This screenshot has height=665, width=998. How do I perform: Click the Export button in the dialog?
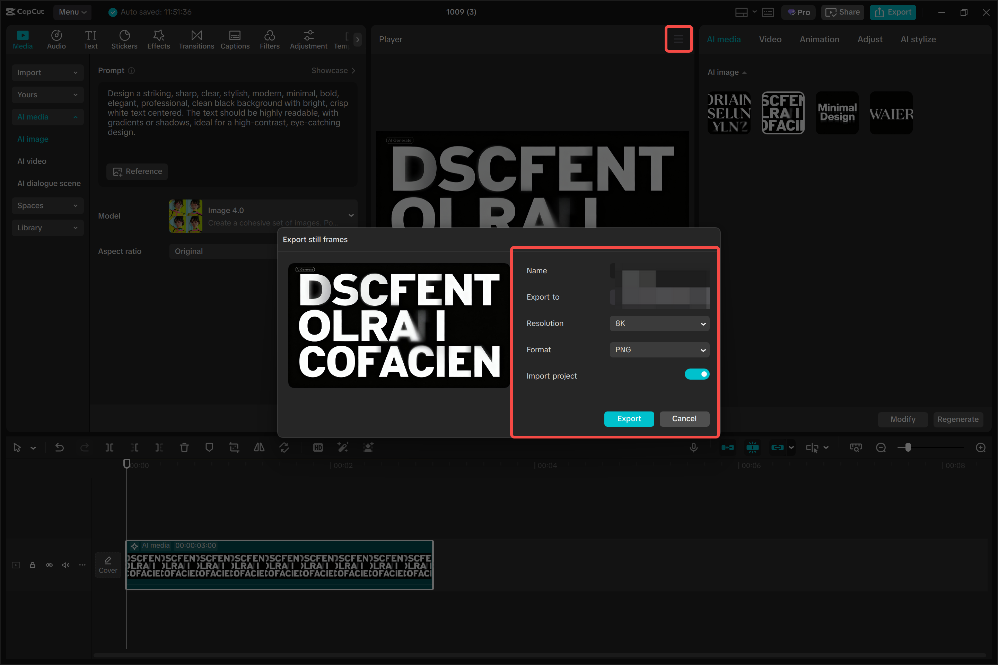tap(629, 419)
